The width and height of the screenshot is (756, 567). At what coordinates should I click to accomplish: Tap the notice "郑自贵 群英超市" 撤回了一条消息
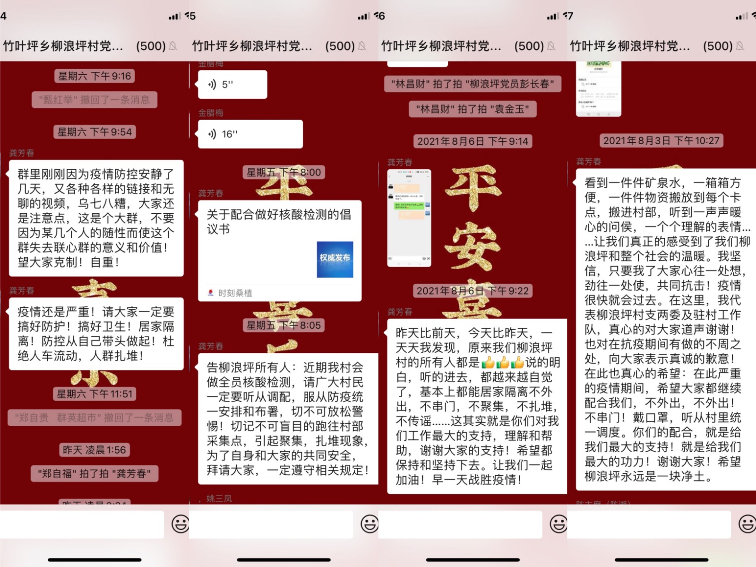click(x=94, y=418)
